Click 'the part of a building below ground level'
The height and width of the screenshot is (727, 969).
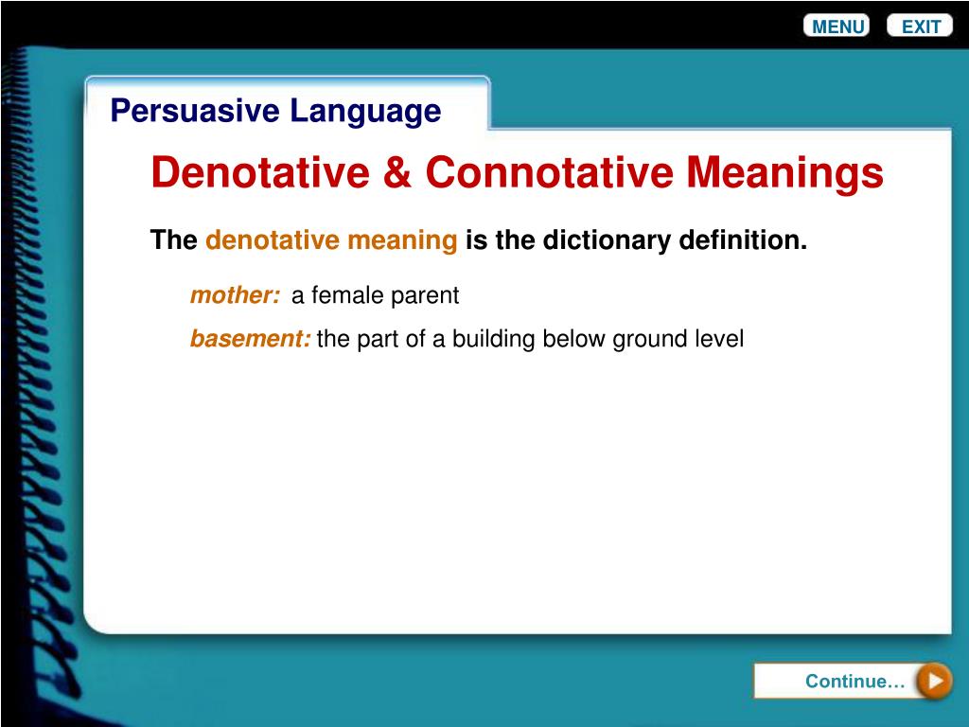click(x=530, y=340)
